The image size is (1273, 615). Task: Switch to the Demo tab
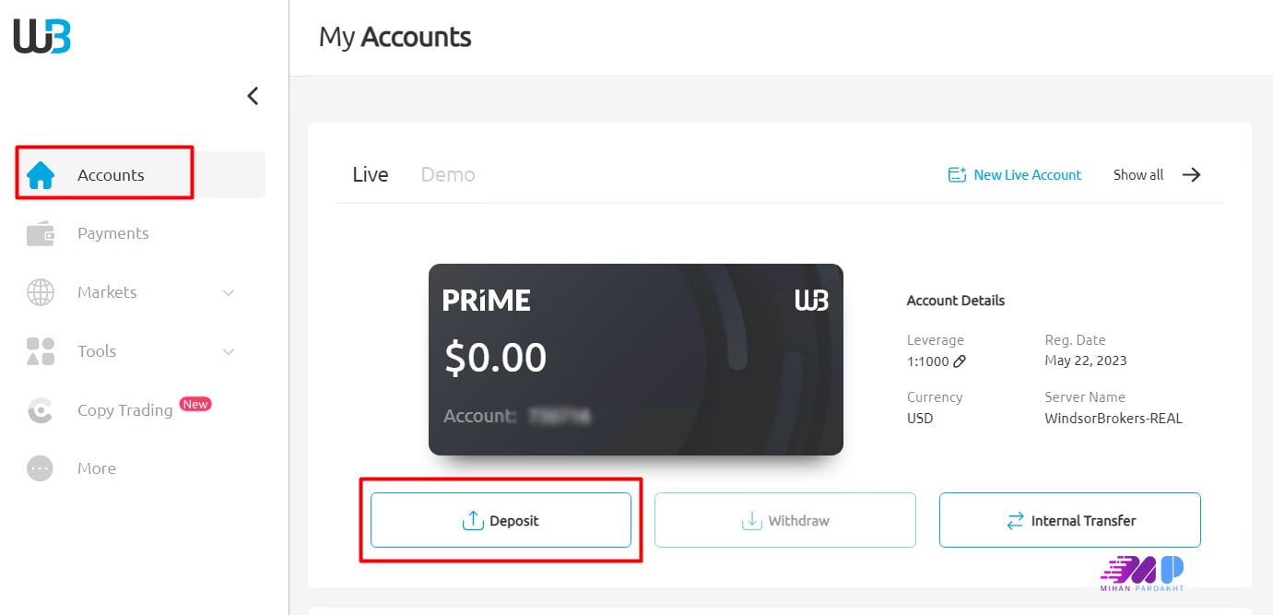pyautogui.click(x=448, y=175)
